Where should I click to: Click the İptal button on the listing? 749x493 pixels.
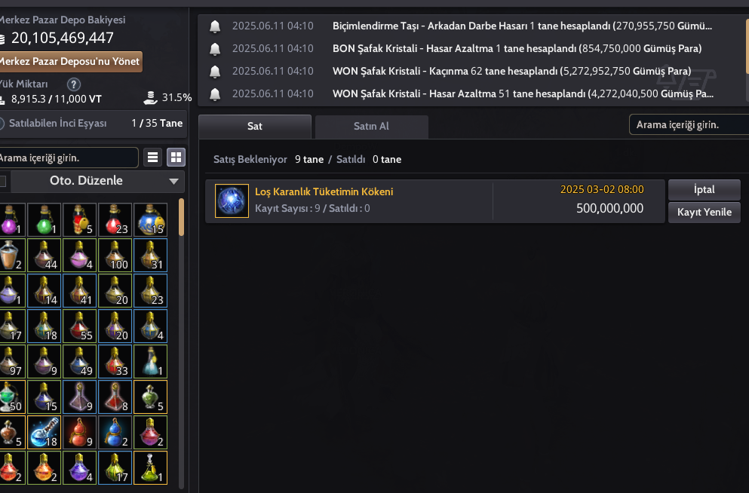point(704,189)
